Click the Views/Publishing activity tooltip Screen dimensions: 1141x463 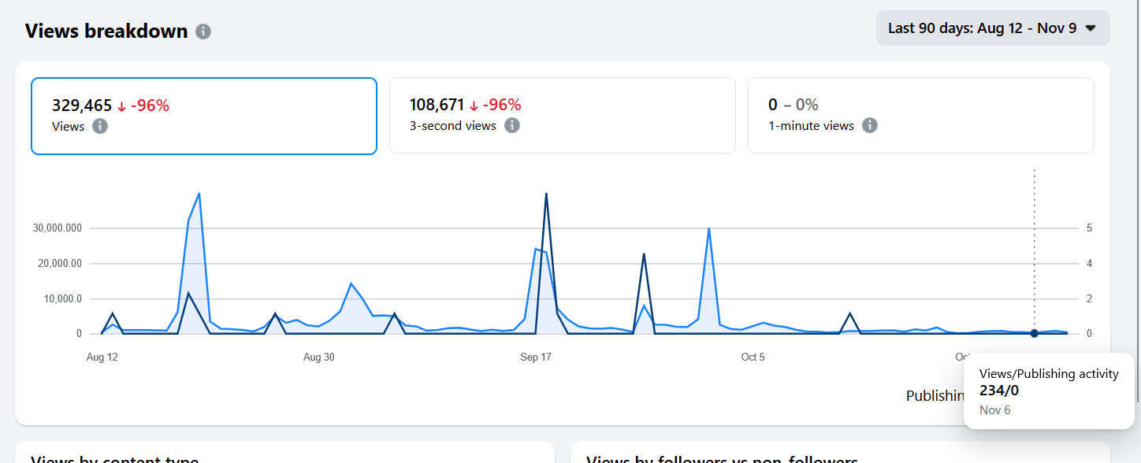click(x=1048, y=391)
